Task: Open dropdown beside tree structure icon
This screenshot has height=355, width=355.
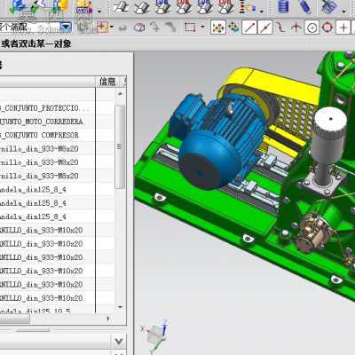Action: [262, 12]
